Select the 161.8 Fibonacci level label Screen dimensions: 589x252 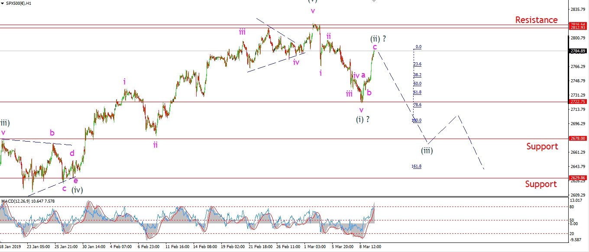click(x=417, y=166)
